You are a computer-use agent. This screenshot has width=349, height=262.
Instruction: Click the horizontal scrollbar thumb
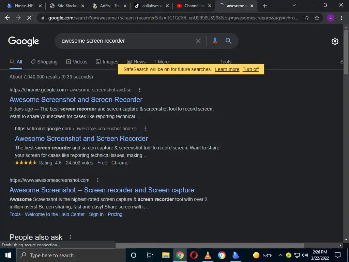[210, 245]
